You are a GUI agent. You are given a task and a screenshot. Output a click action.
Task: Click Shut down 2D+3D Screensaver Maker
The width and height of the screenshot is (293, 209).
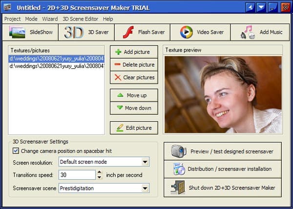[223, 188]
